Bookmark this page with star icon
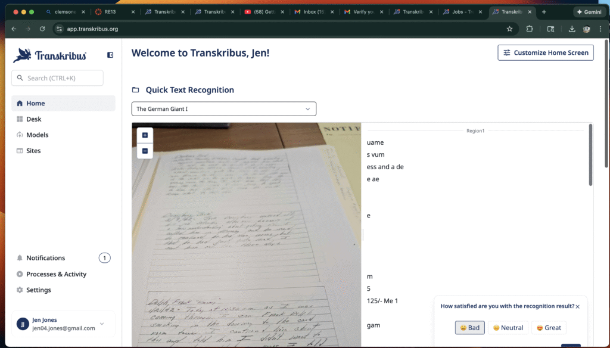Image resolution: width=610 pixels, height=348 pixels. pyautogui.click(x=509, y=29)
